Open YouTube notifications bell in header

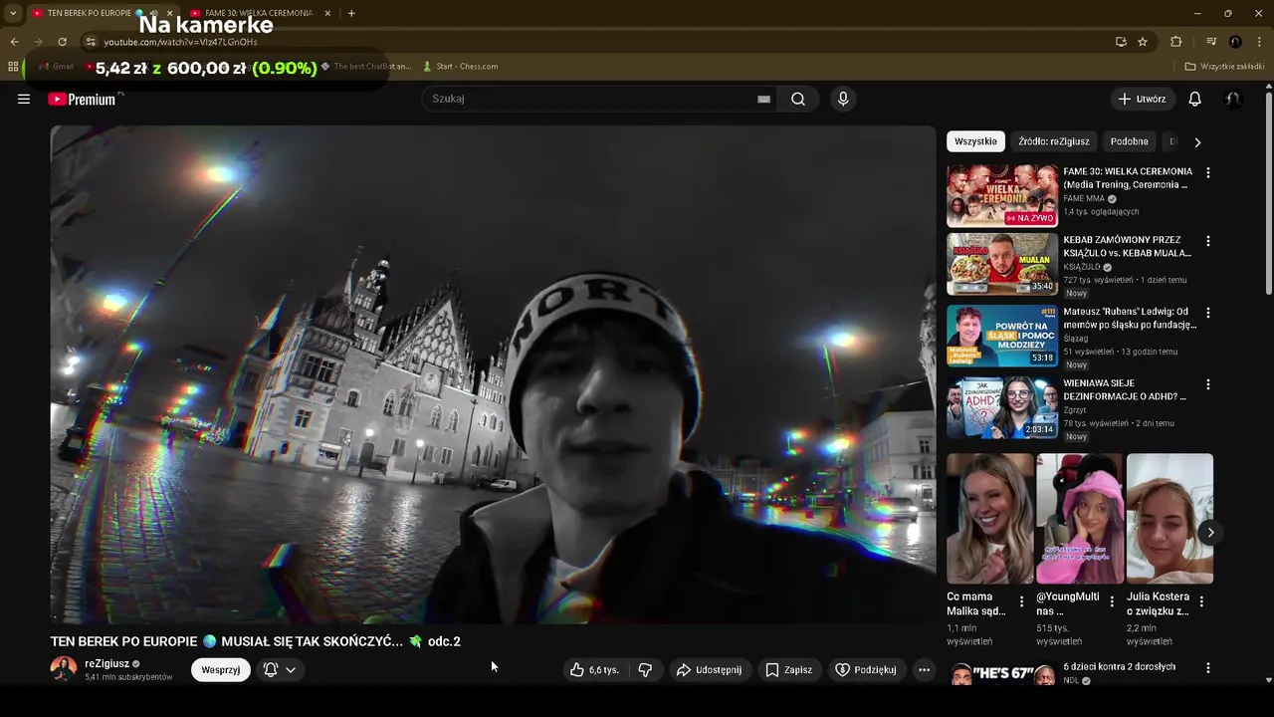[x=1195, y=99]
